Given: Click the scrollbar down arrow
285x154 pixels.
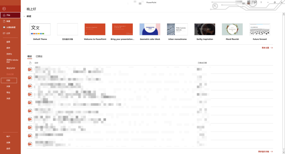Looking at the screenshot, I should coord(283,152).
